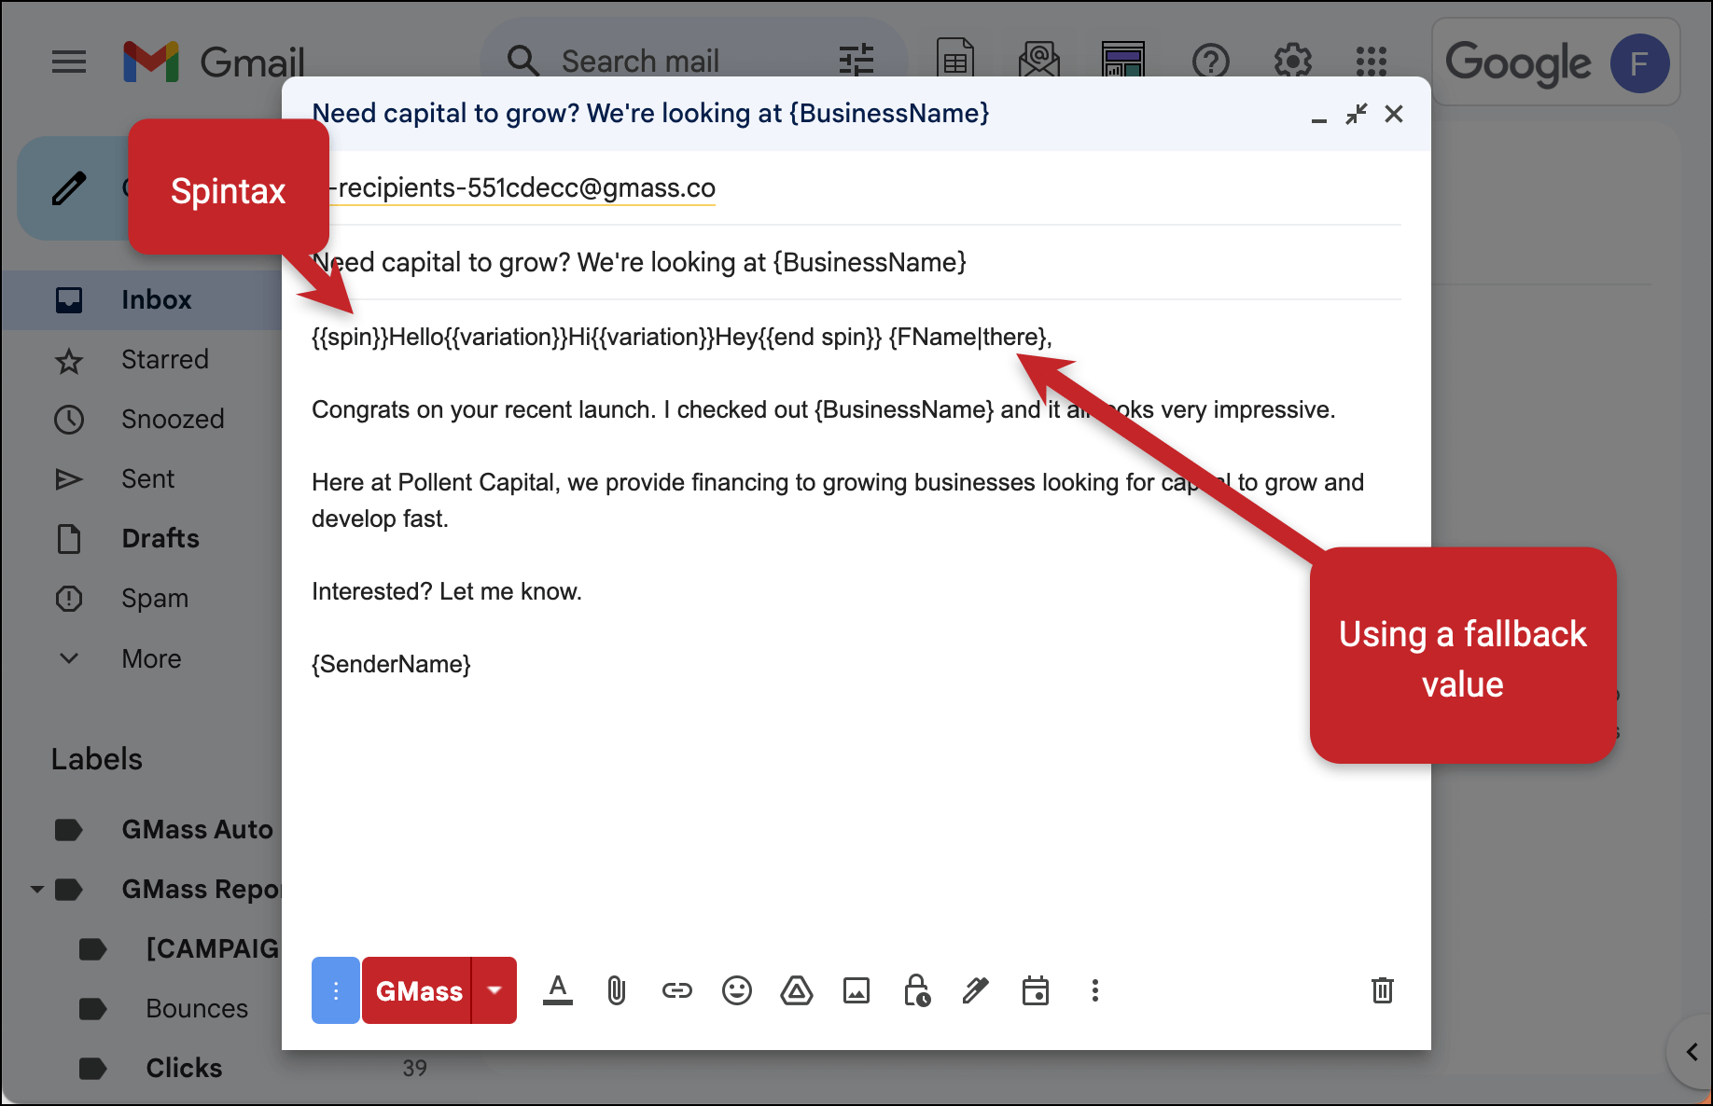Click the Gmail logo
This screenshot has width=1713, height=1106.
click(x=214, y=62)
